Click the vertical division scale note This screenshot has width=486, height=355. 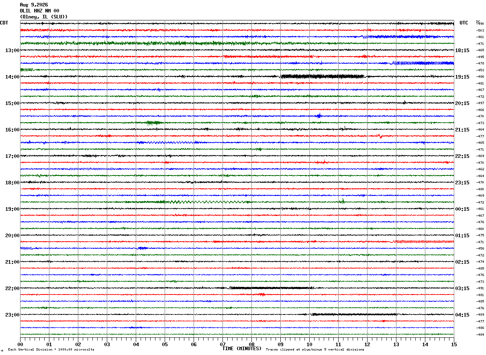tap(51, 350)
